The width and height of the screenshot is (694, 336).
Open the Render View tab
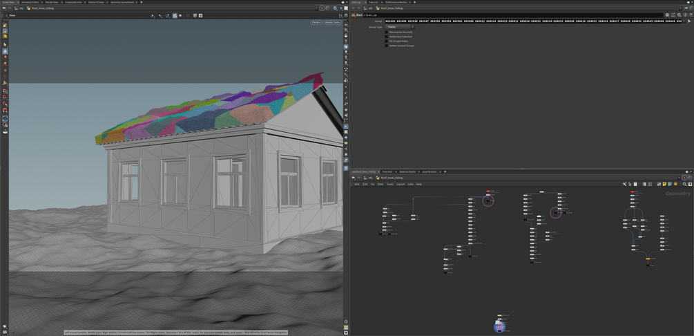[52, 2]
